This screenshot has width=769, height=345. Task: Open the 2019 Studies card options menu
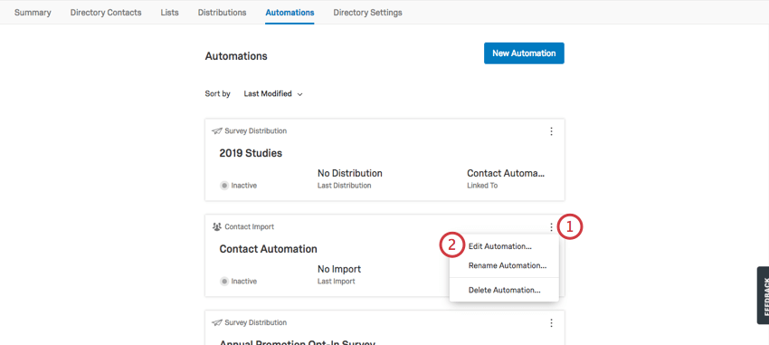point(551,131)
